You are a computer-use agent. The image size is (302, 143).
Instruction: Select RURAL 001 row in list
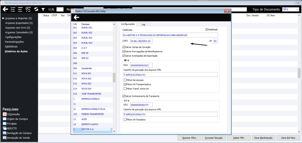click(92, 27)
